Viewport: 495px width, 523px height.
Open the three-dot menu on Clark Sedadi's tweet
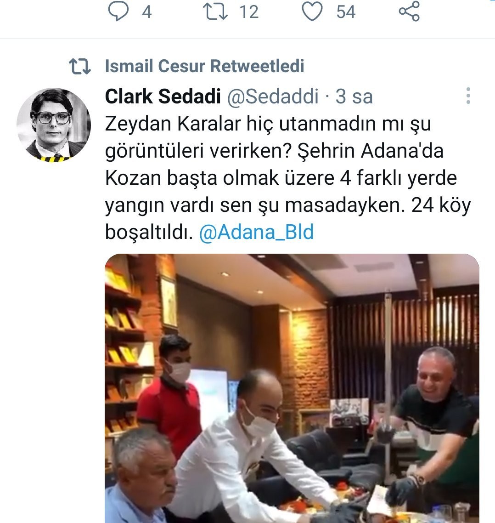point(468,96)
